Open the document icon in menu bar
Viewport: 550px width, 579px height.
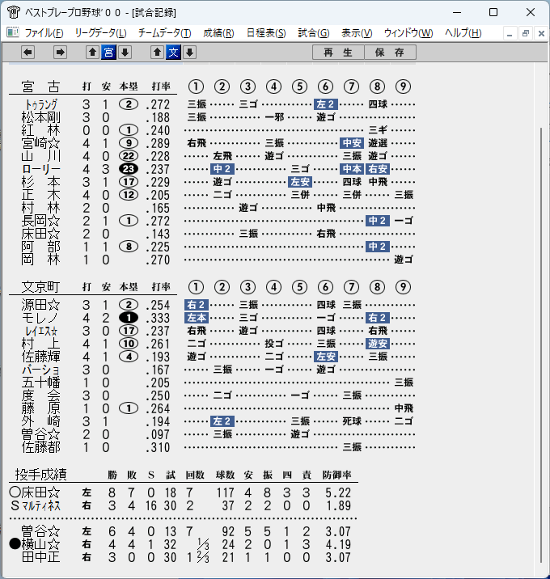point(13,32)
